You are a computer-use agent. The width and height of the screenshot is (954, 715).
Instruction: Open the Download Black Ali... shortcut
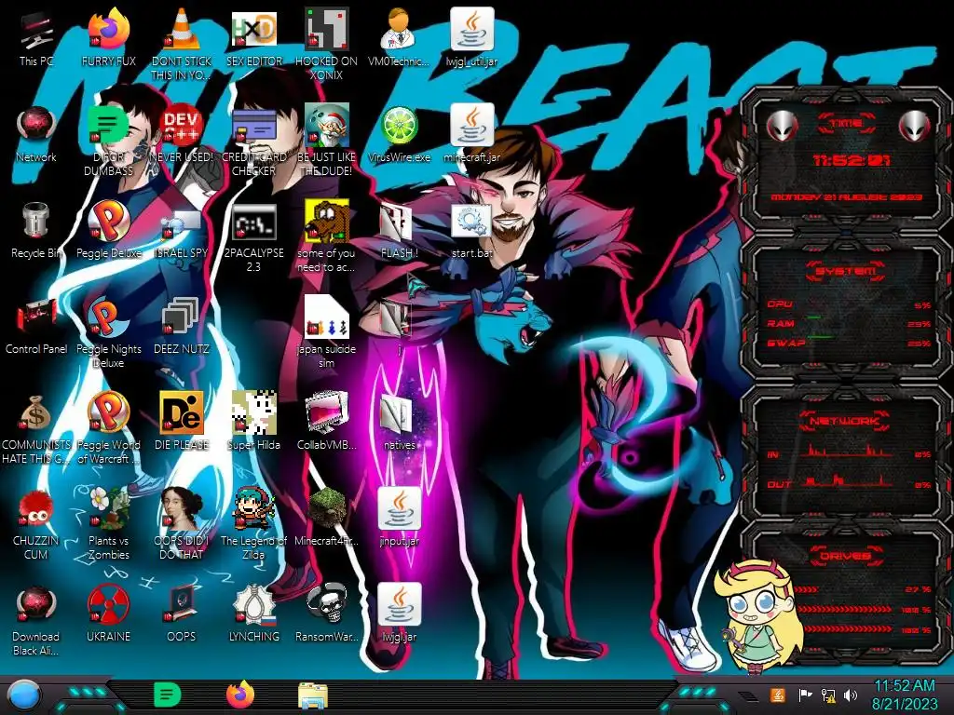click(x=36, y=605)
